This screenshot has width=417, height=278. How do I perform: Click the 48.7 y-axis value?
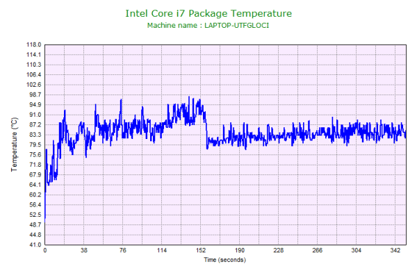pos(35,224)
